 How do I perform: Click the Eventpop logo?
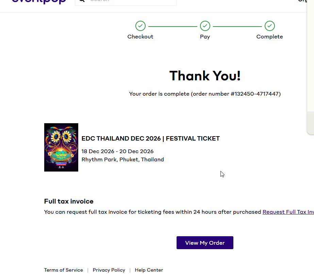point(39,2)
